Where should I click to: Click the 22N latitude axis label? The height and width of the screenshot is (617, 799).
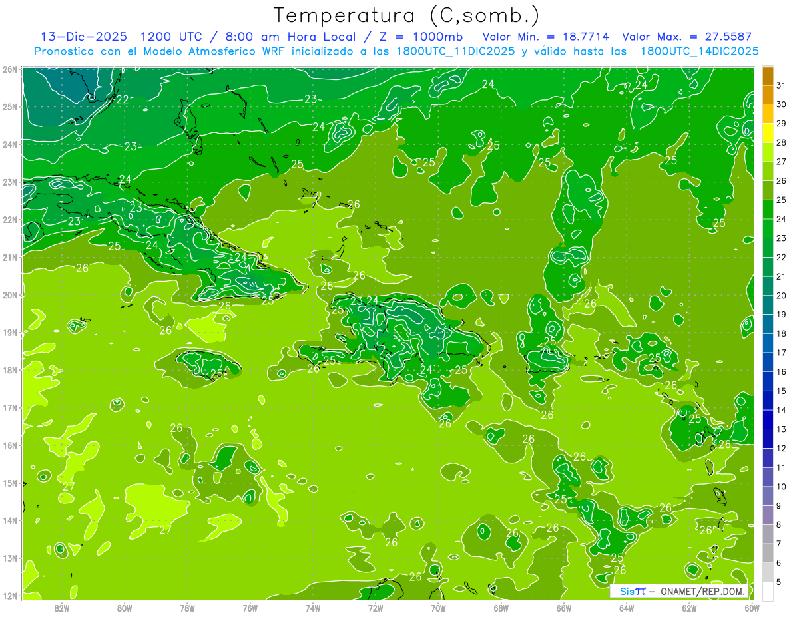click(10, 220)
